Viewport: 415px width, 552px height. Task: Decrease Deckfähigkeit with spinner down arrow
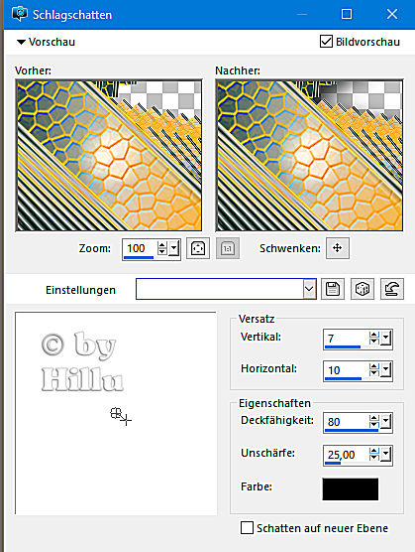coord(374,426)
